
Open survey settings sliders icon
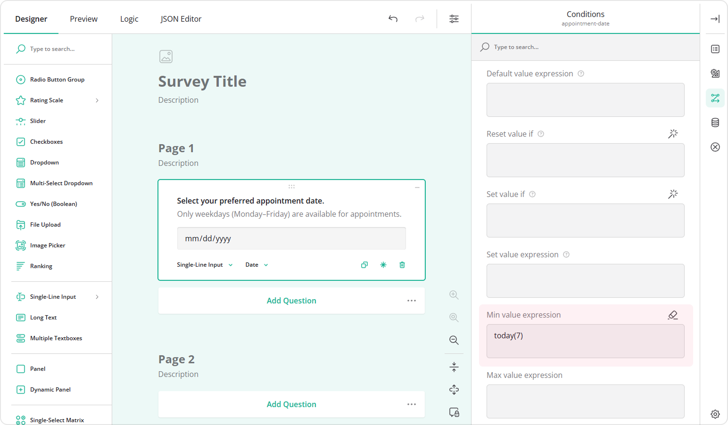click(454, 19)
